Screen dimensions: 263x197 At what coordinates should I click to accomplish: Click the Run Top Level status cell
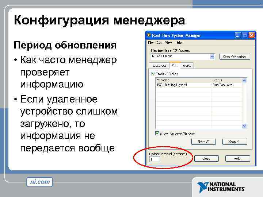226,85
